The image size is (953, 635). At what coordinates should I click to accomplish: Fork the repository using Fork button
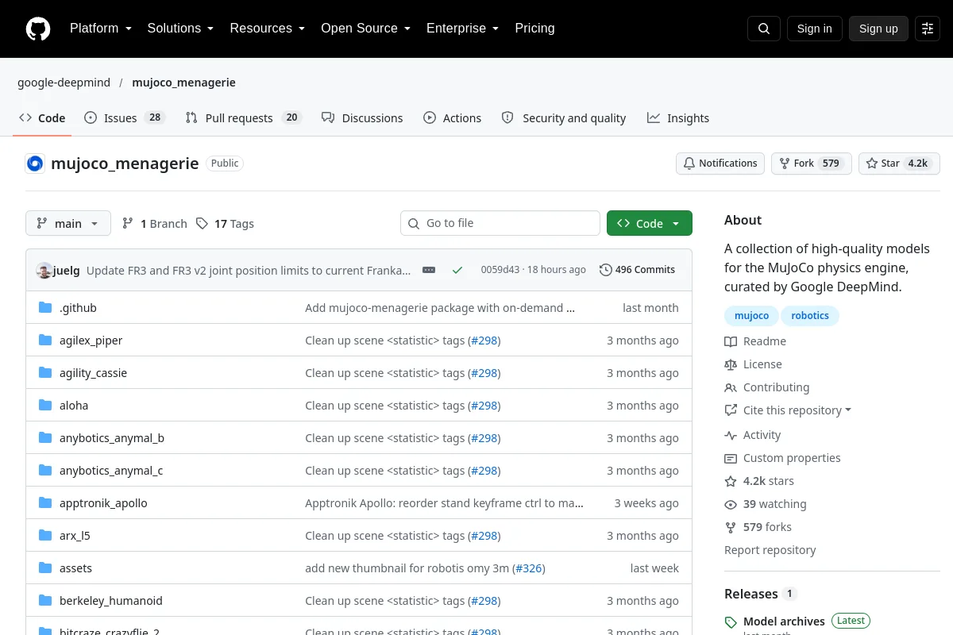point(812,164)
